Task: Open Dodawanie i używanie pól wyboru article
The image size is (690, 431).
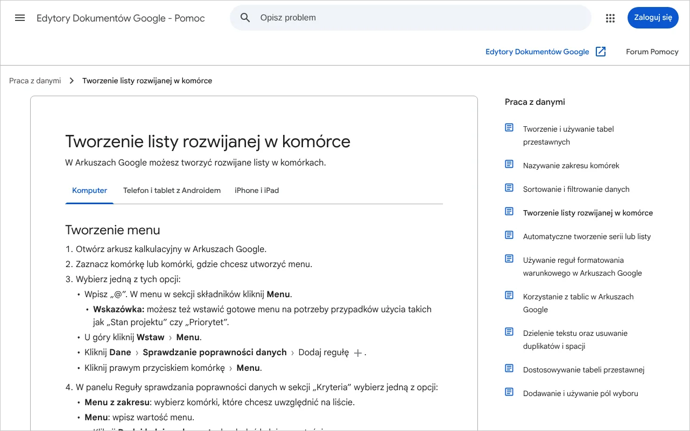Action: coord(580,393)
